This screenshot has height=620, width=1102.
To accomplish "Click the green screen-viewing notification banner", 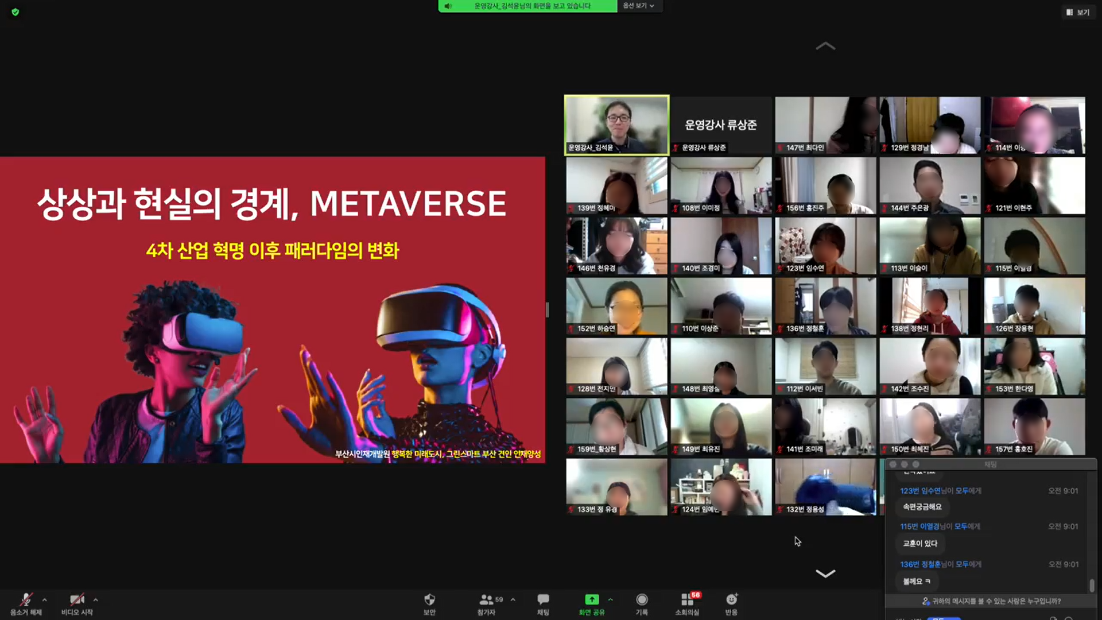I will click(527, 6).
